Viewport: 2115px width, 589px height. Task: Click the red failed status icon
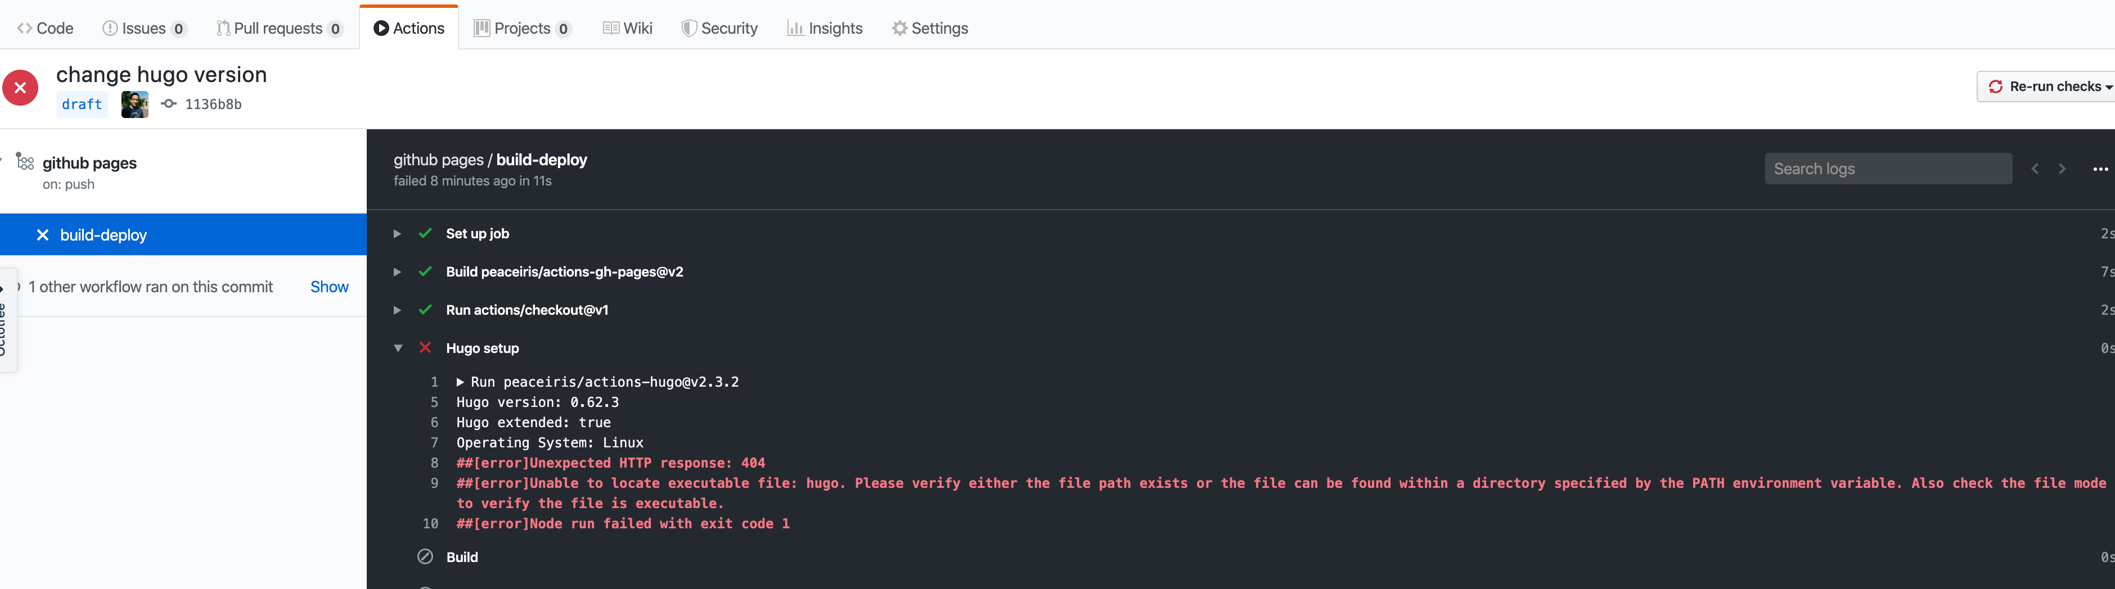click(x=20, y=88)
